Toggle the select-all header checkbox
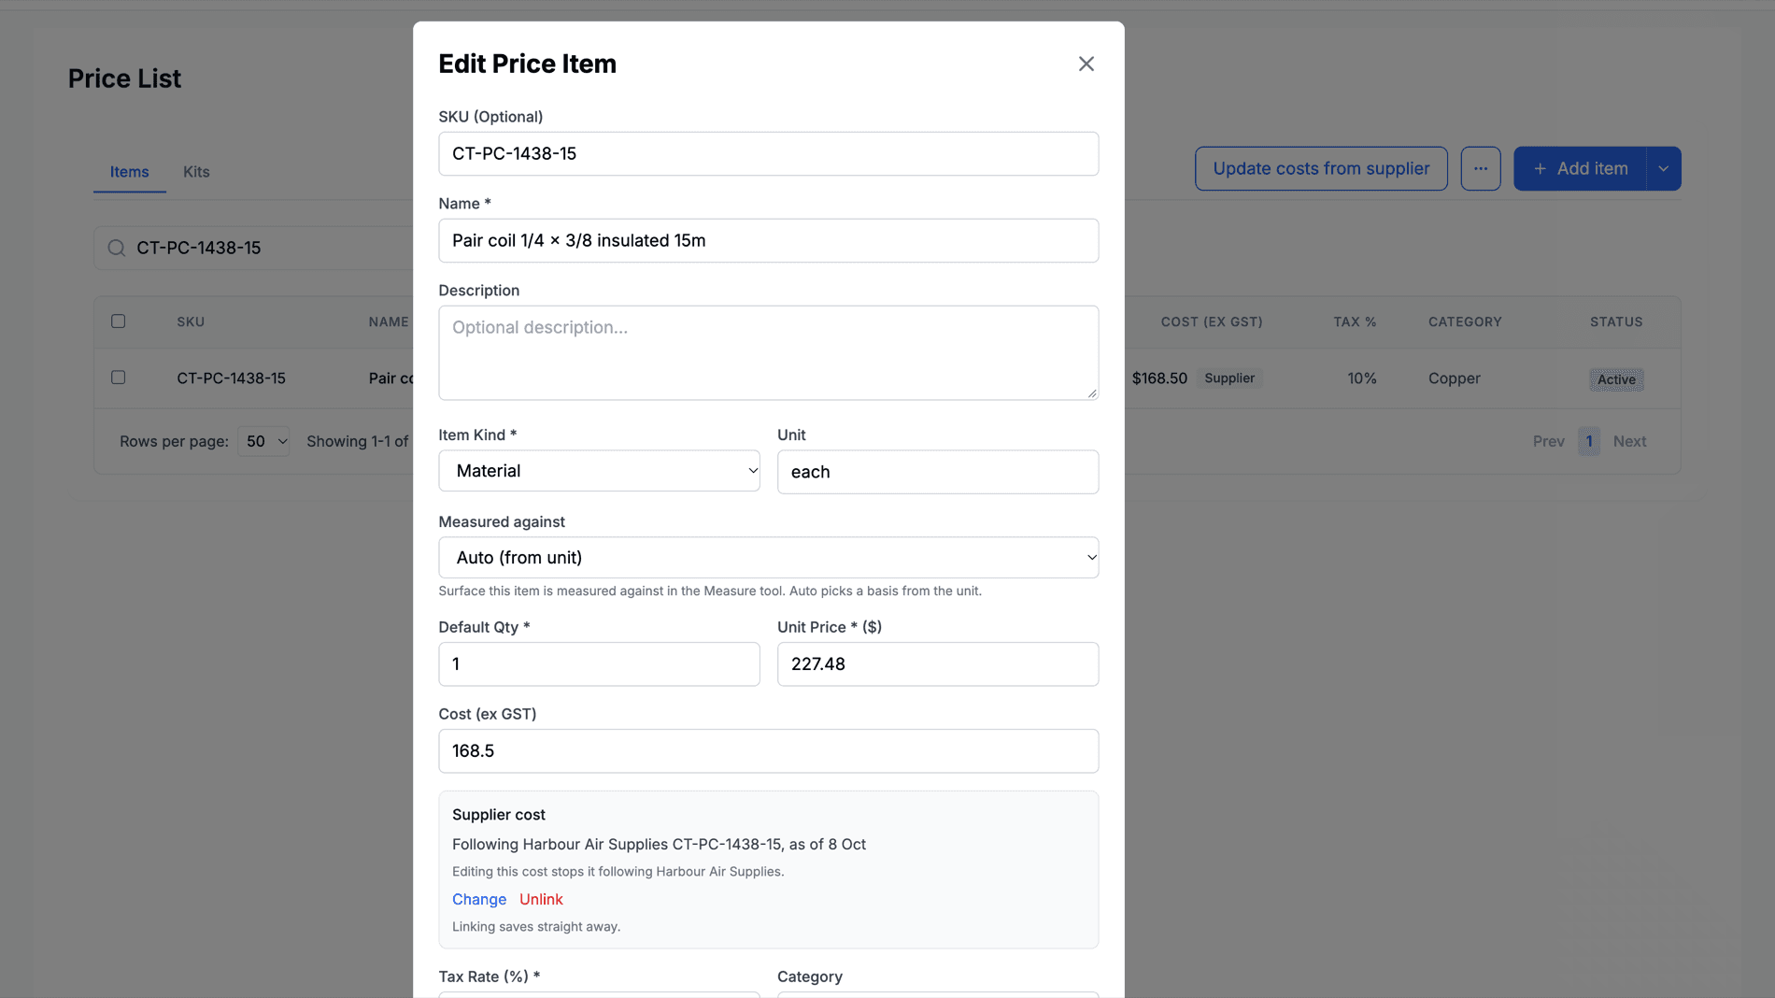Viewport: 1775px width, 998px height. pyautogui.click(x=118, y=321)
